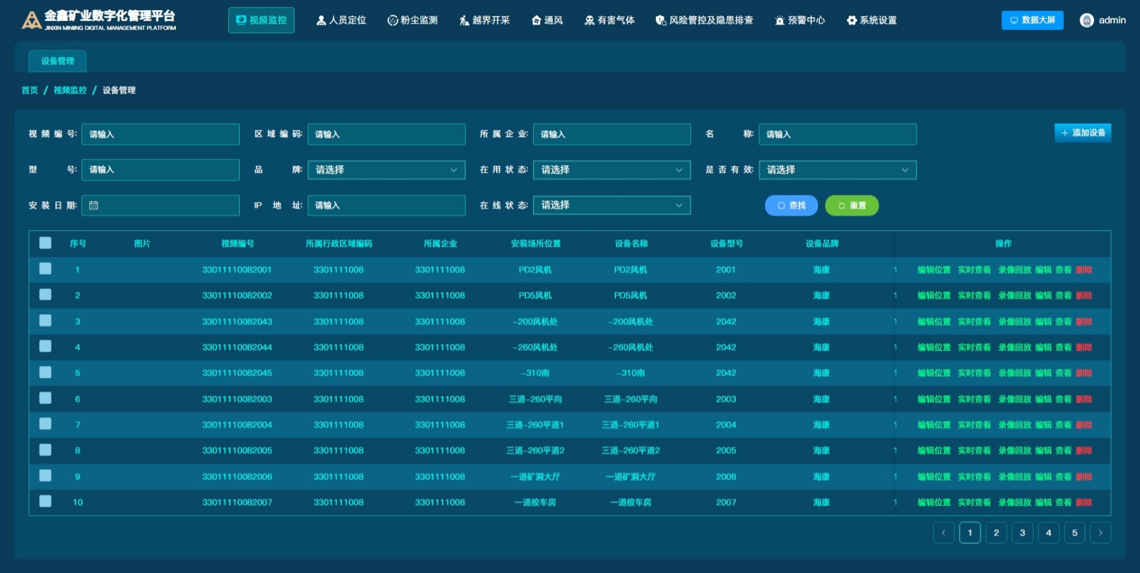This screenshot has height=573, width=1140.
Task: Toggle the select-all checkbox in table header
Action: point(45,243)
